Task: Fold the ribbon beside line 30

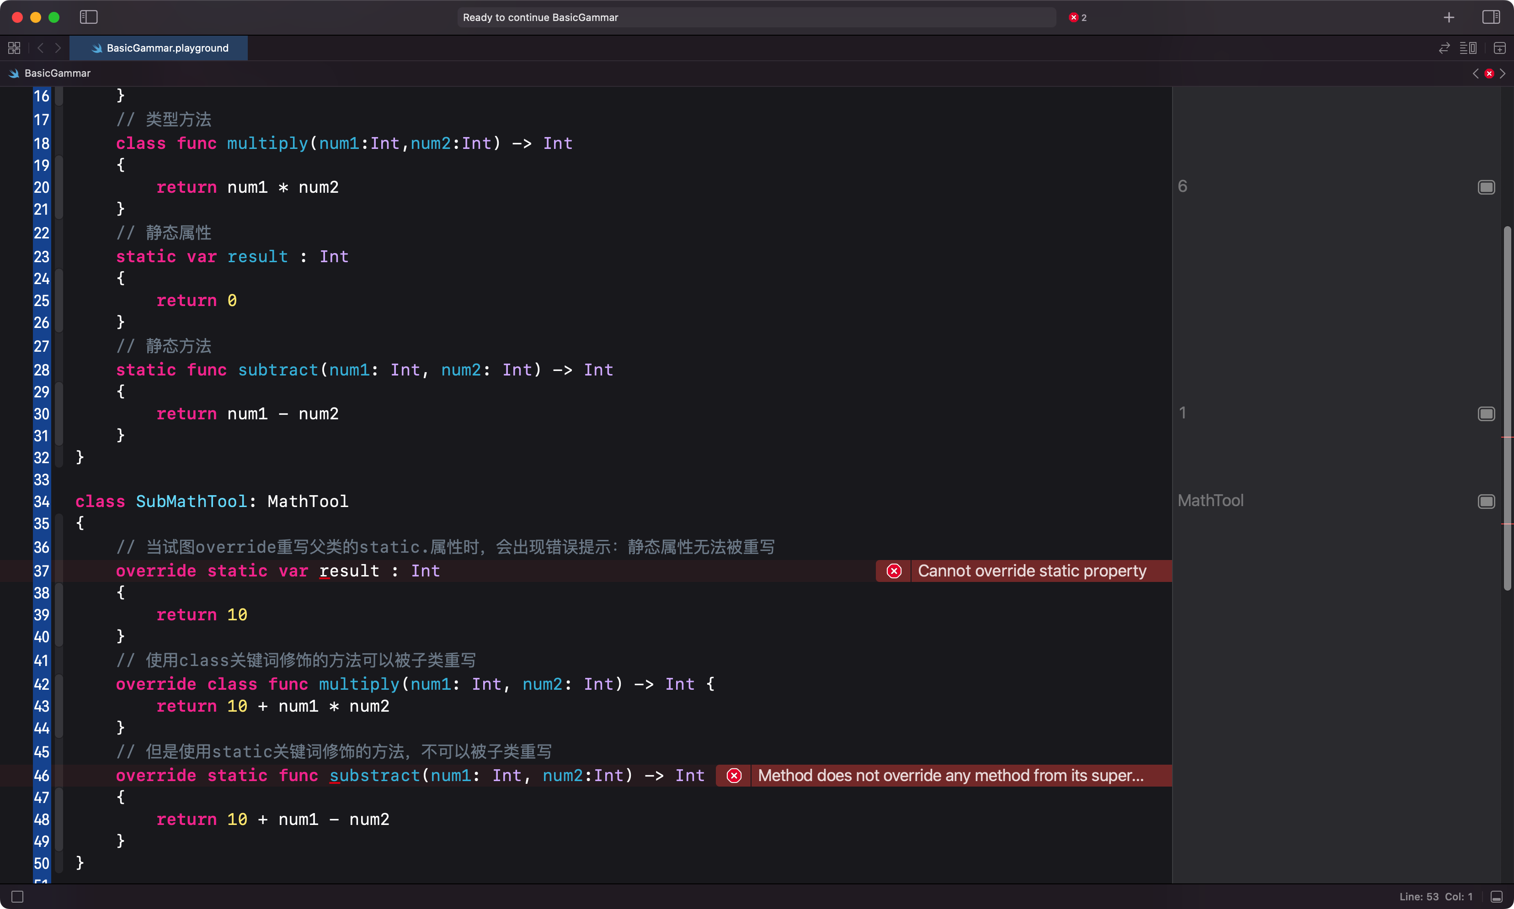Action: pos(59,414)
